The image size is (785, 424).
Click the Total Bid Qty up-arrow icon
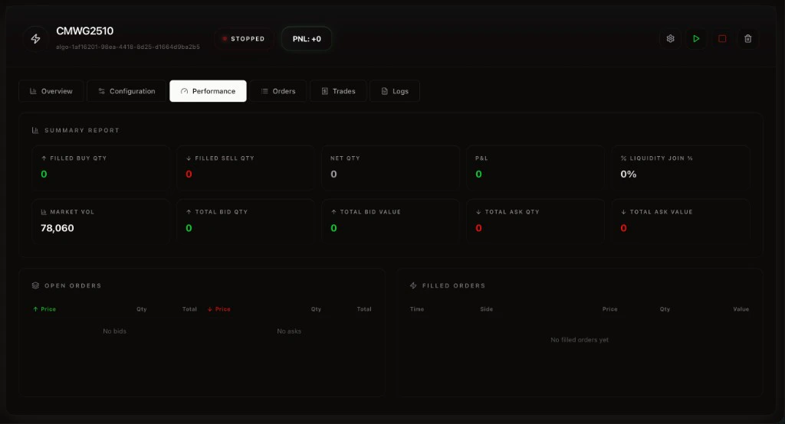[189, 212]
